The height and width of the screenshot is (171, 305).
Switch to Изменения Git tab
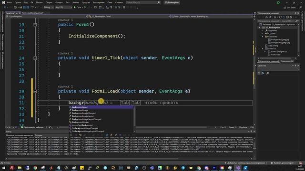point(287,61)
